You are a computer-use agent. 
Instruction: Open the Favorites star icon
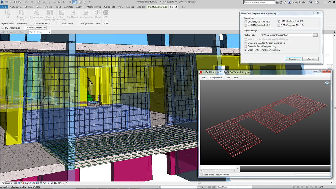[x=285, y=2]
